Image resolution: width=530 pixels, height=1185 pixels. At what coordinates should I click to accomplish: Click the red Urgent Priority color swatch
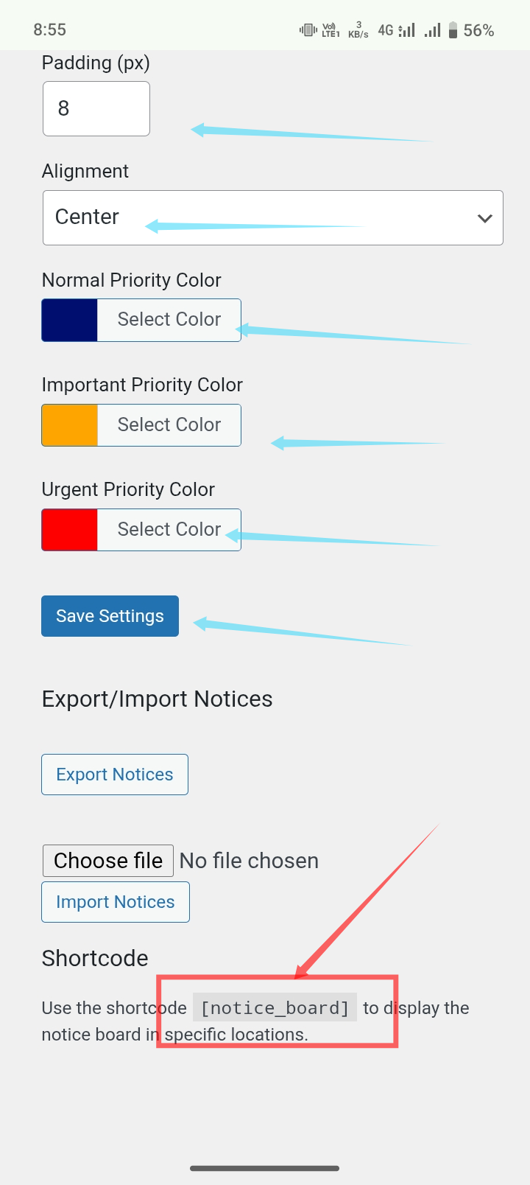[x=69, y=530]
